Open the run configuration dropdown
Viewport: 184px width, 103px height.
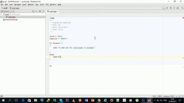[x=164, y=8]
